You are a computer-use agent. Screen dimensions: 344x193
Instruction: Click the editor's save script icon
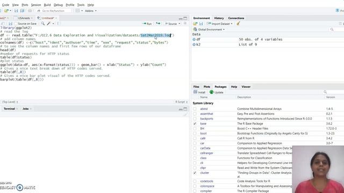(x=10, y=24)
